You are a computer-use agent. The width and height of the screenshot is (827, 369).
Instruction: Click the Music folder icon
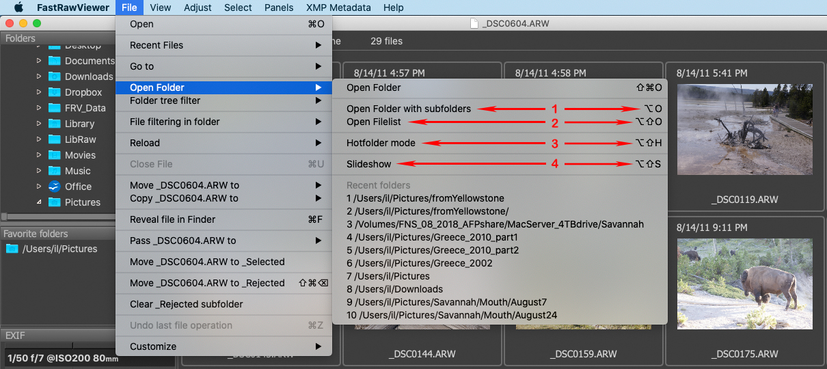[x=55, y=171]
